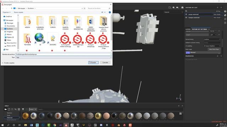This screenshot has height=127, width=227.
Task: Open the Tipo file type dropdown
Action: [x=63, y=57]
